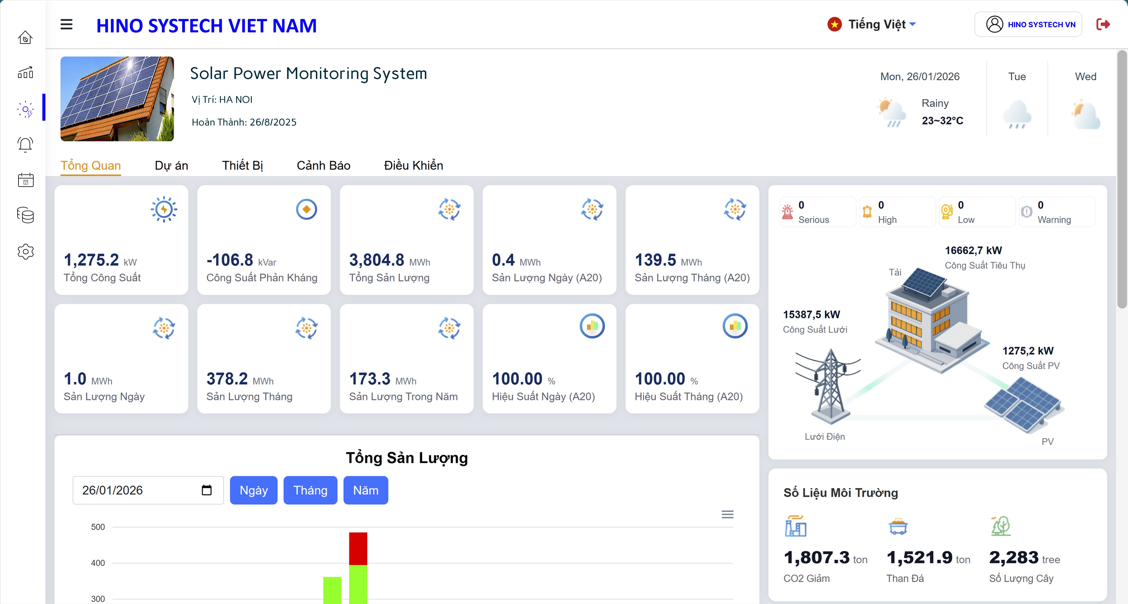The image size is (1128, 604).
Task: Open the settings gear sidebar icon
Action: pos(25,251)
